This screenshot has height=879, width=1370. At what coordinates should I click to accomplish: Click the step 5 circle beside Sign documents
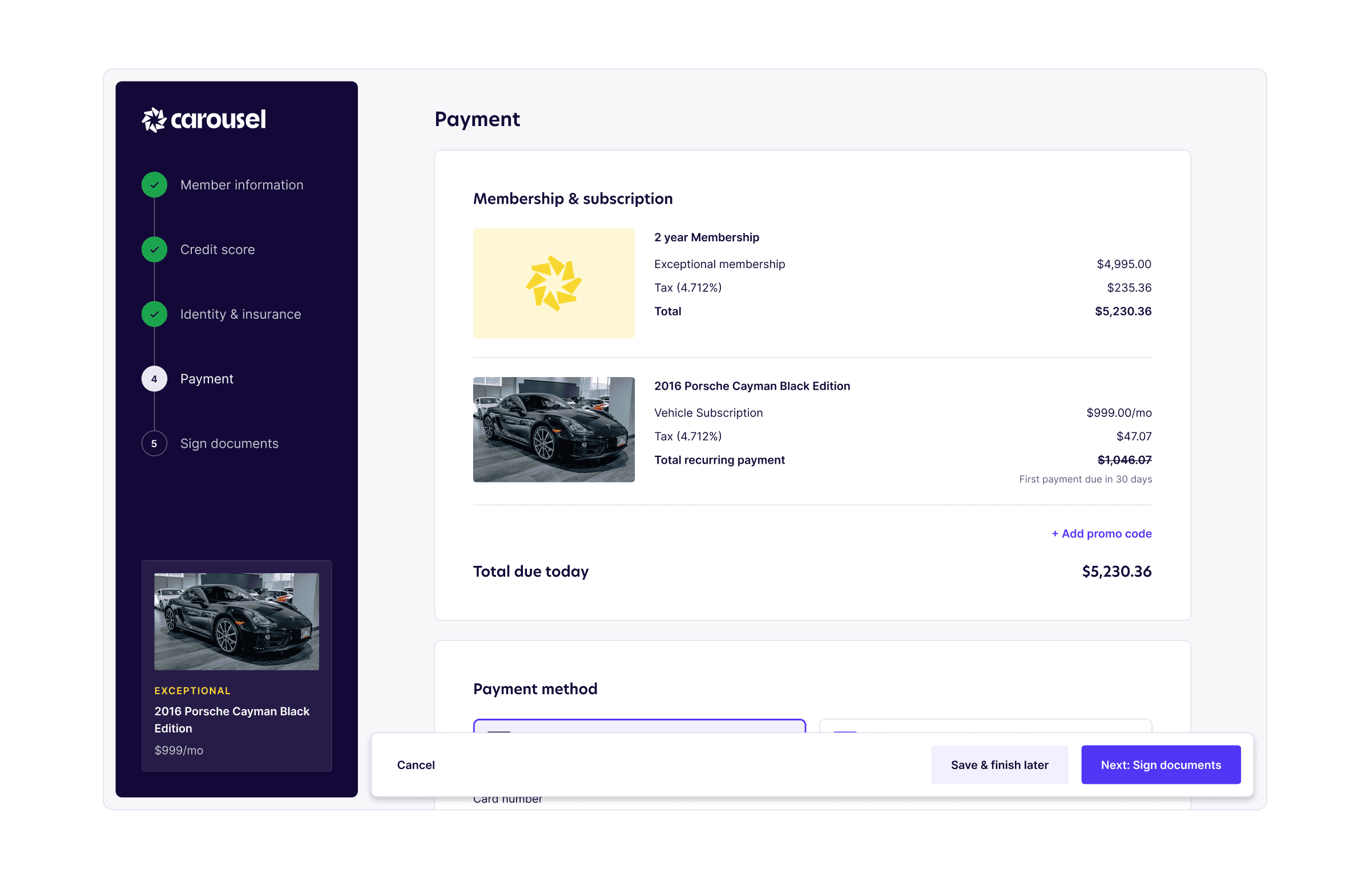pos(154,444)
